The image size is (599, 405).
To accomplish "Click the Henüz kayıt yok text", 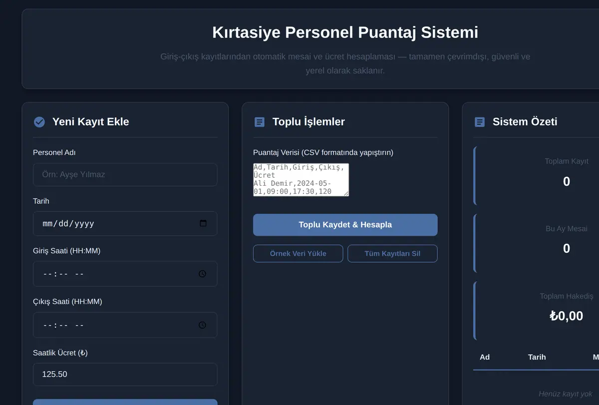I will [566, 394].
